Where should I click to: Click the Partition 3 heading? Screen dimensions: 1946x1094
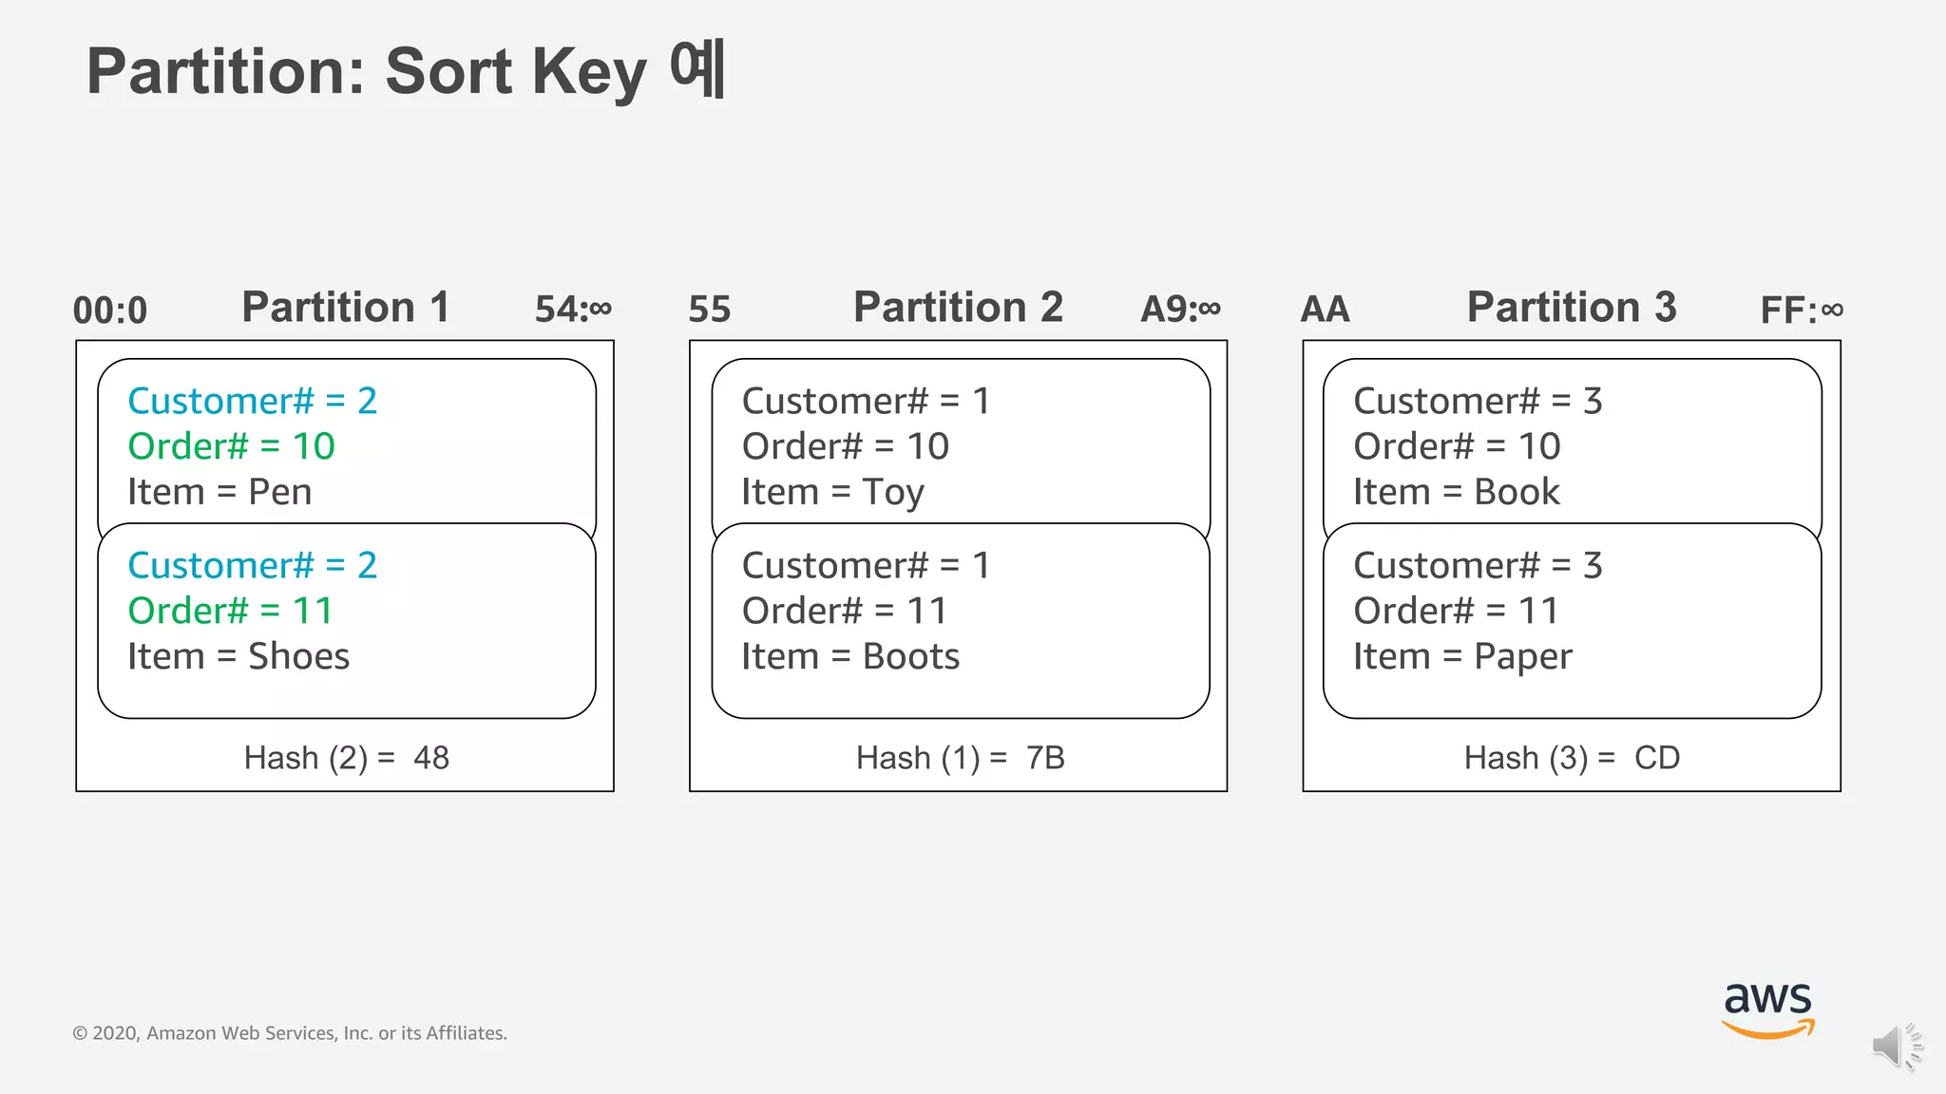pyautogui.click(x=1572, y=308)
